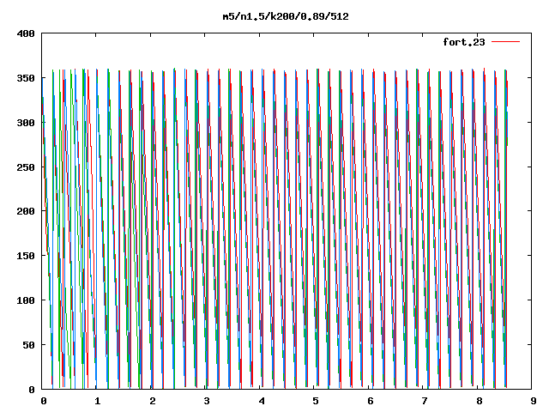549x412 pixels.
Task: Click the x-axis label 8
Action: click(x=480, y=401)
